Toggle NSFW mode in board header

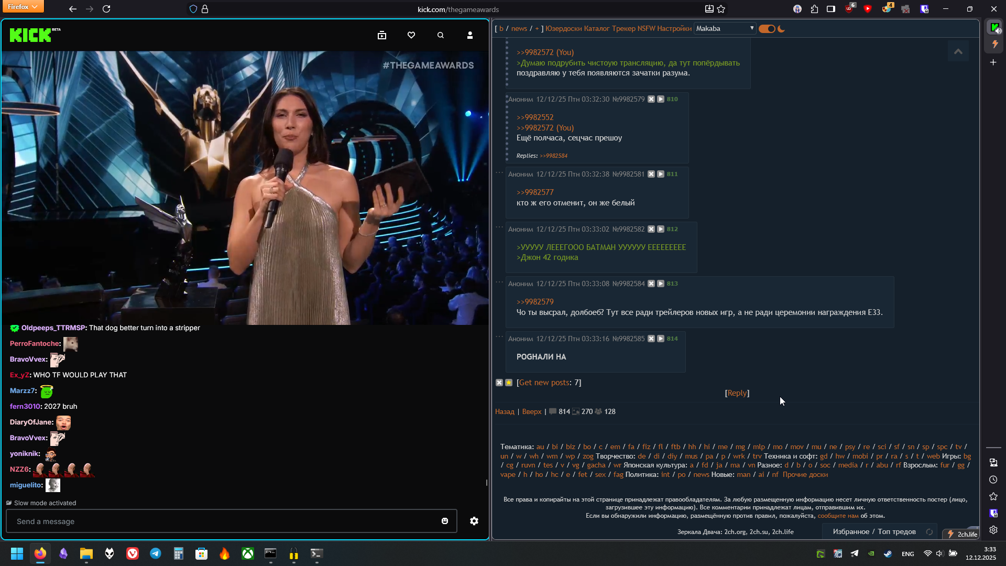pyautogui.click(x=646, y=29)
